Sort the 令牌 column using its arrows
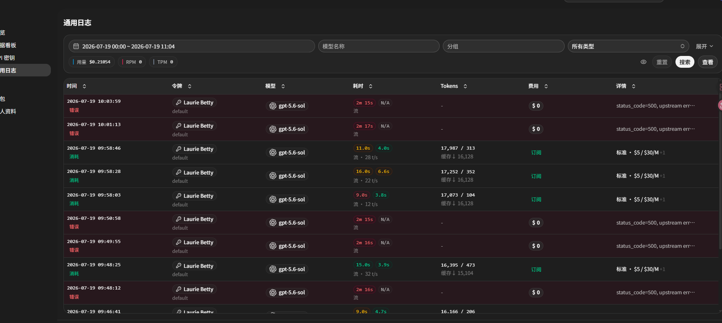 pyautogui.click(x=190, y=86)
